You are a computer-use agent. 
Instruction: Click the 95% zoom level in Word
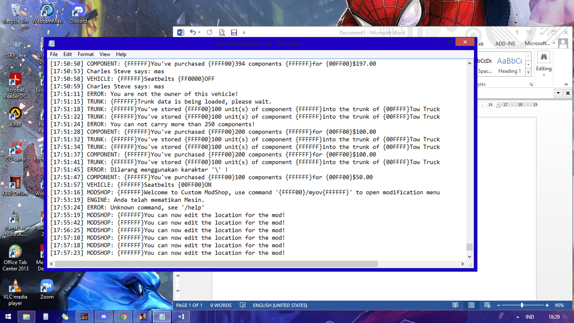559,305
